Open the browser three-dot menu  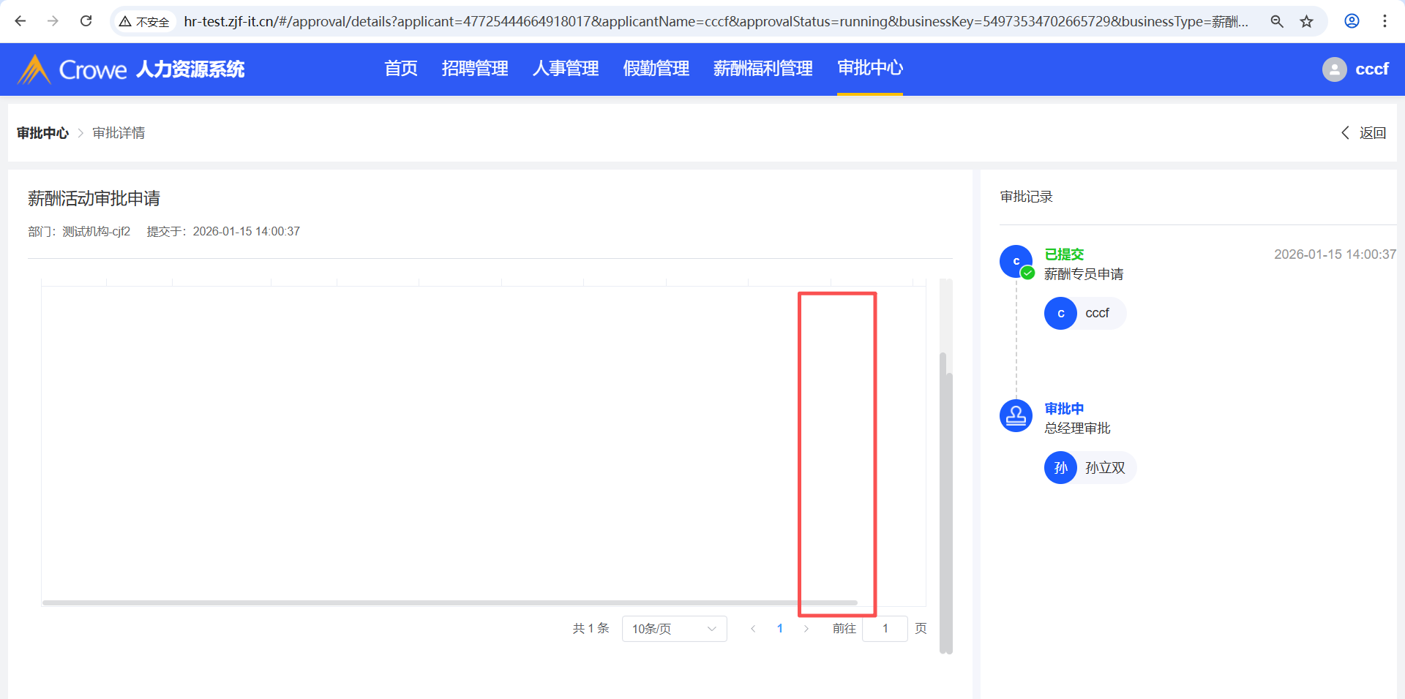coord(1385,21)
